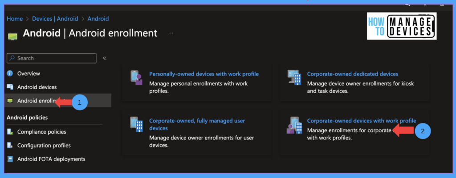Open Corporate-owned devices with work profile link
This screenshot has height=178, width=456.
(x=362, y=121)
